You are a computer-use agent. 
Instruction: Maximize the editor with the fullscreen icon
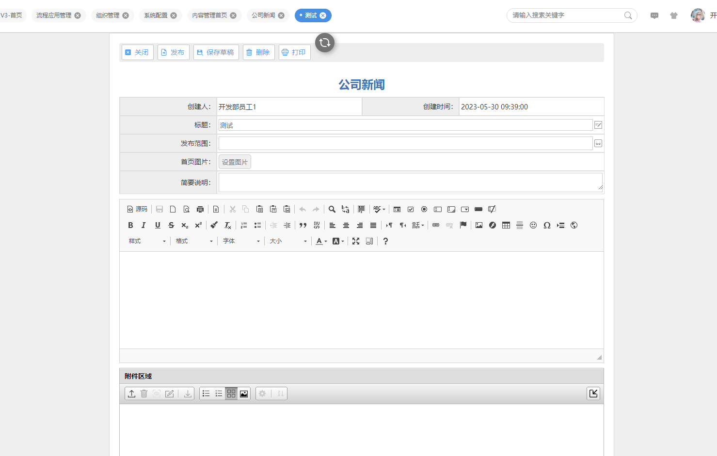coord(356,241)
